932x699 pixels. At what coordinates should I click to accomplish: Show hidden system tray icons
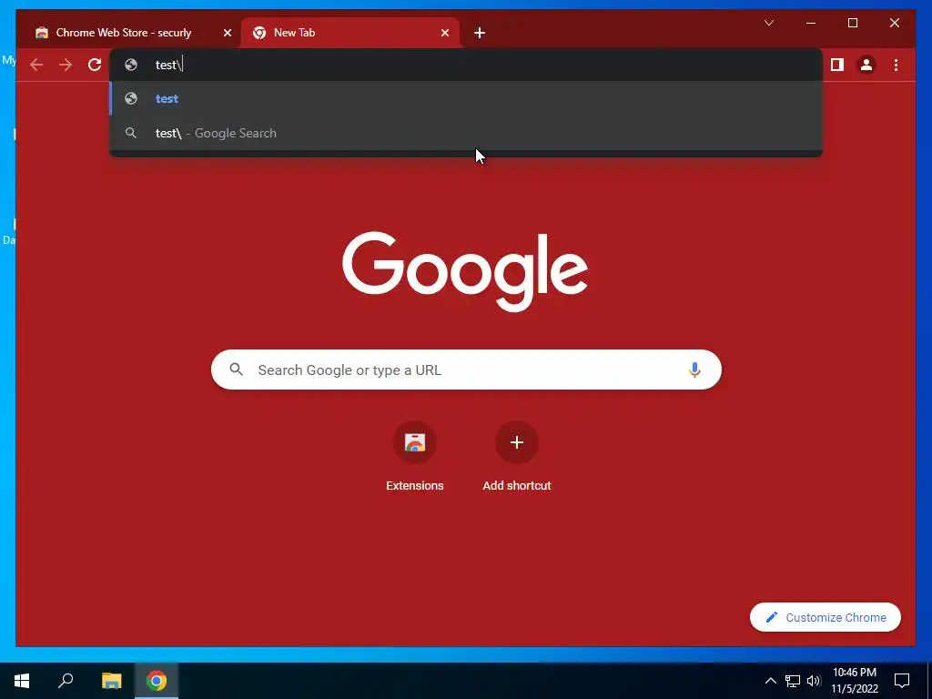click(x=770, y=681)
